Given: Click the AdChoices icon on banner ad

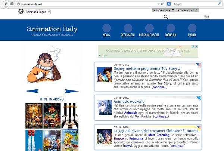Looking at the screenshot, I should 193,47.
